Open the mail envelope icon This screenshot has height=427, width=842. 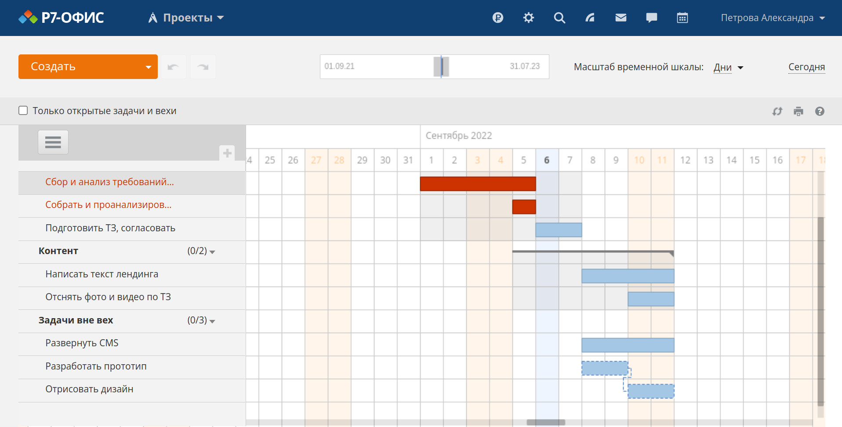621,18
